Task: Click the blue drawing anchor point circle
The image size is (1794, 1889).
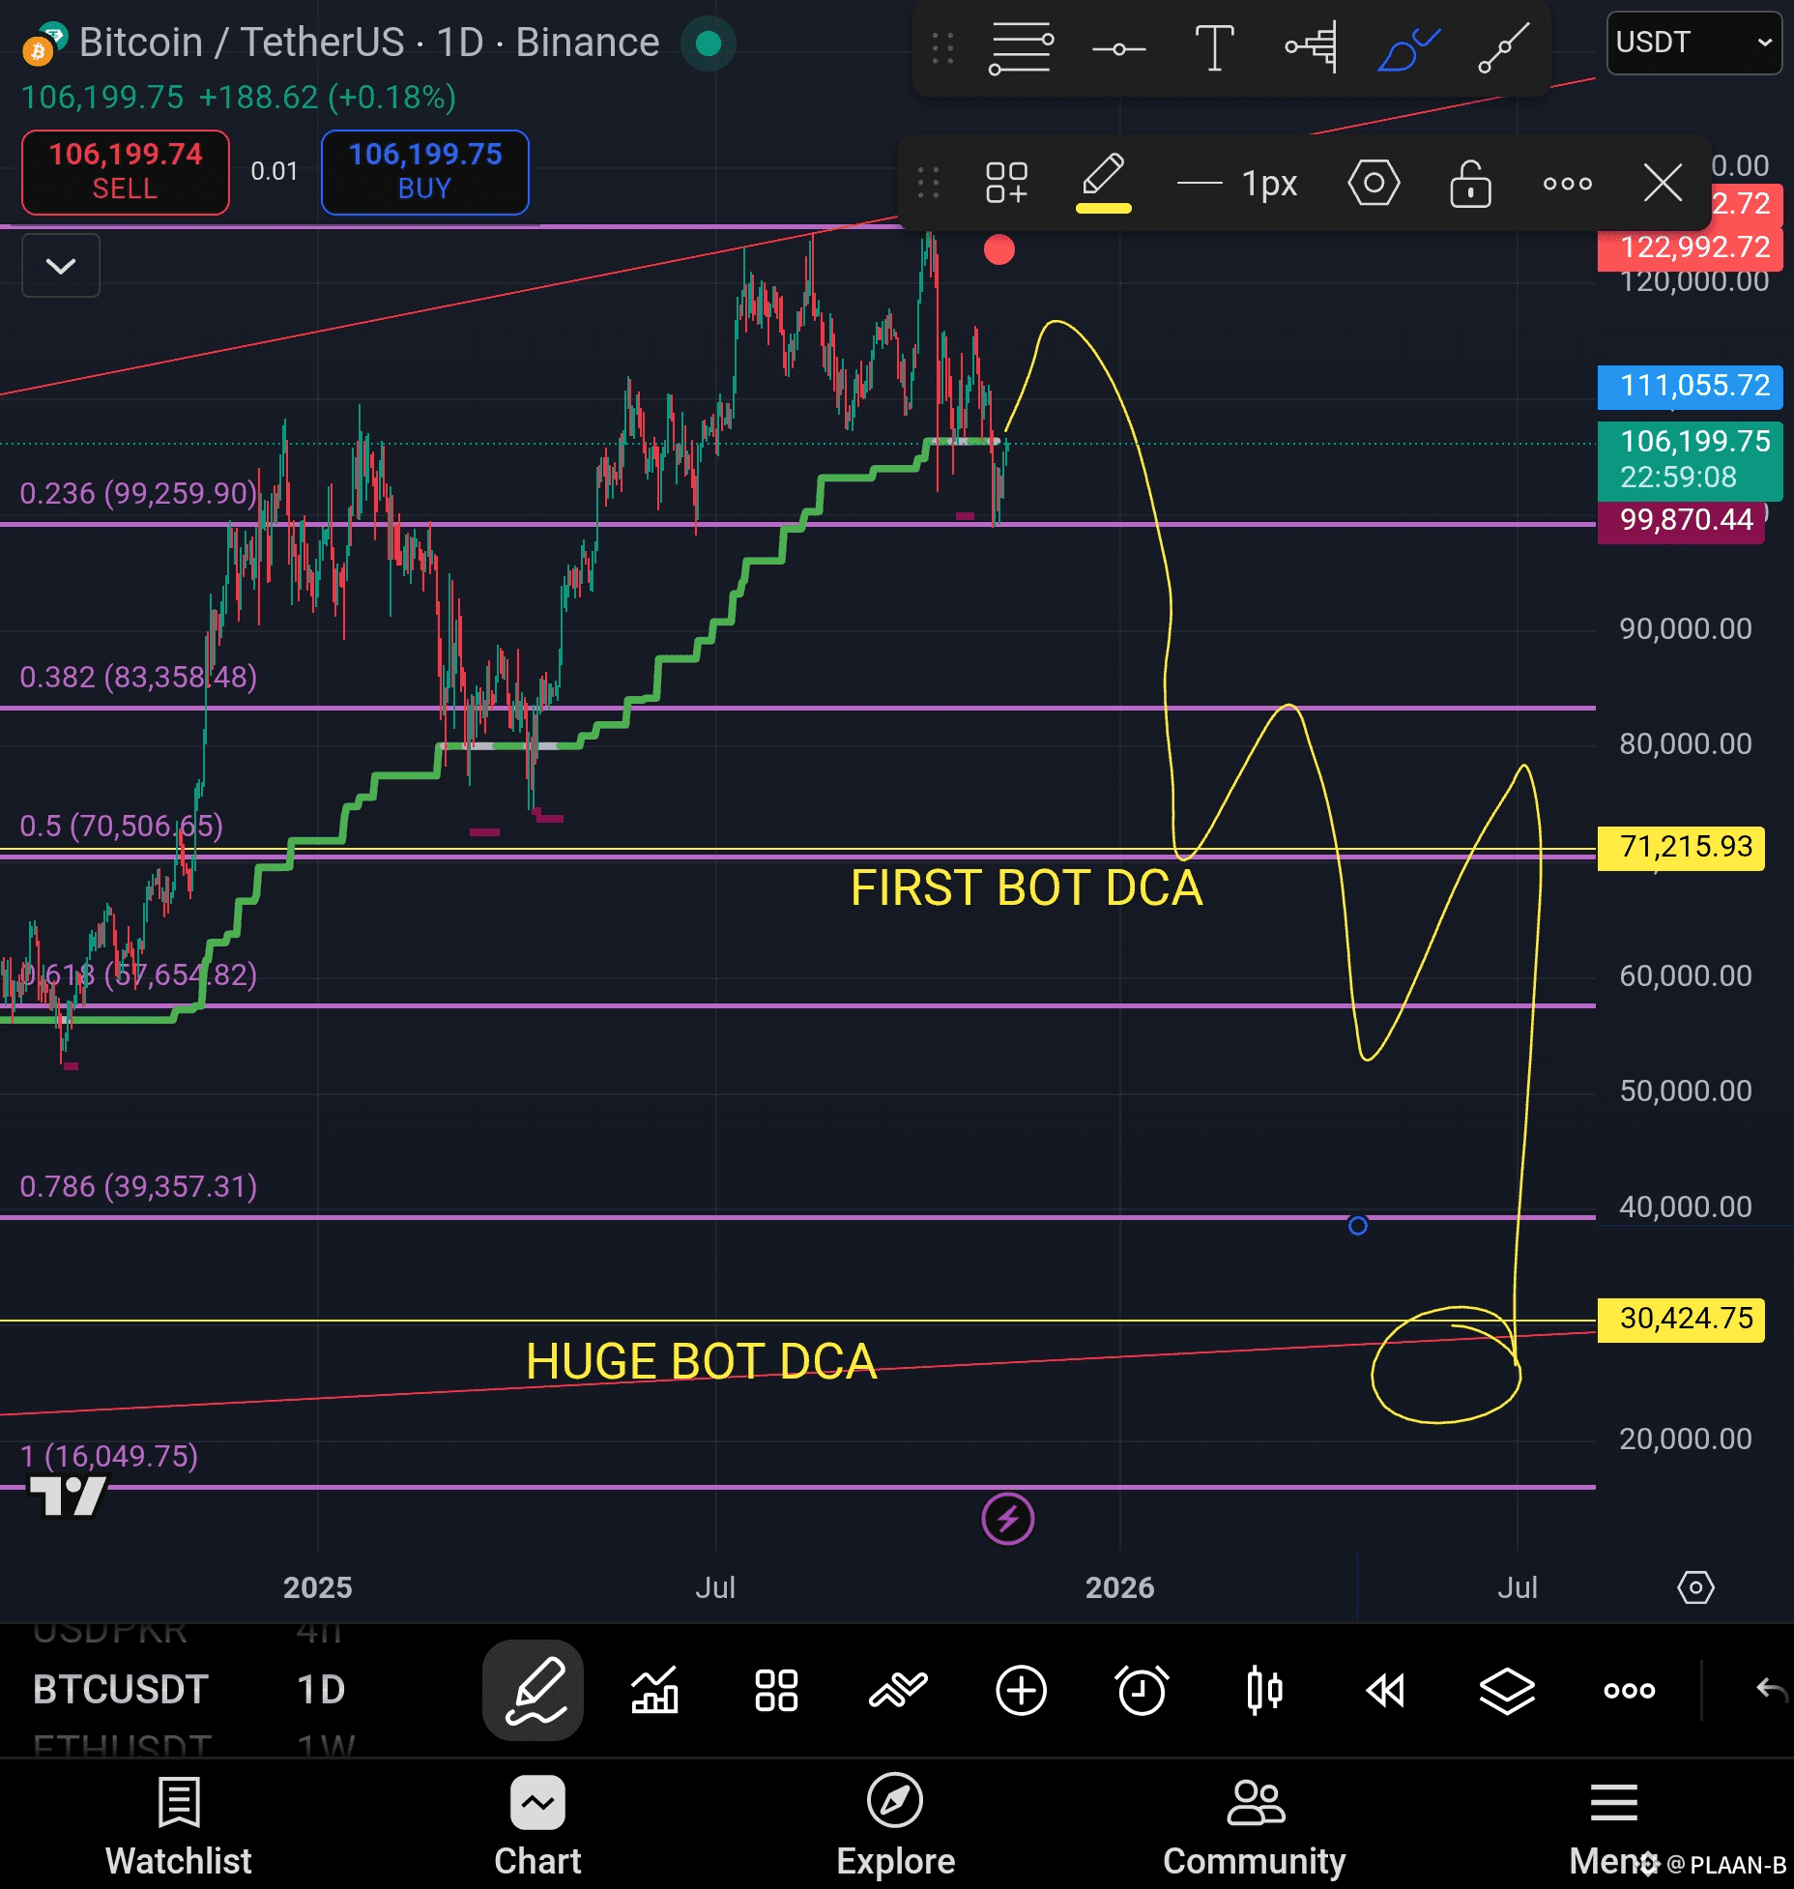Action: (x=1358, y=1226)
